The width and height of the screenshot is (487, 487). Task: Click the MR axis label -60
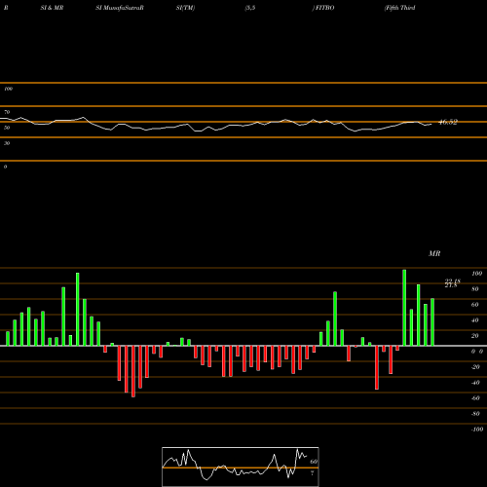[475, 398]
